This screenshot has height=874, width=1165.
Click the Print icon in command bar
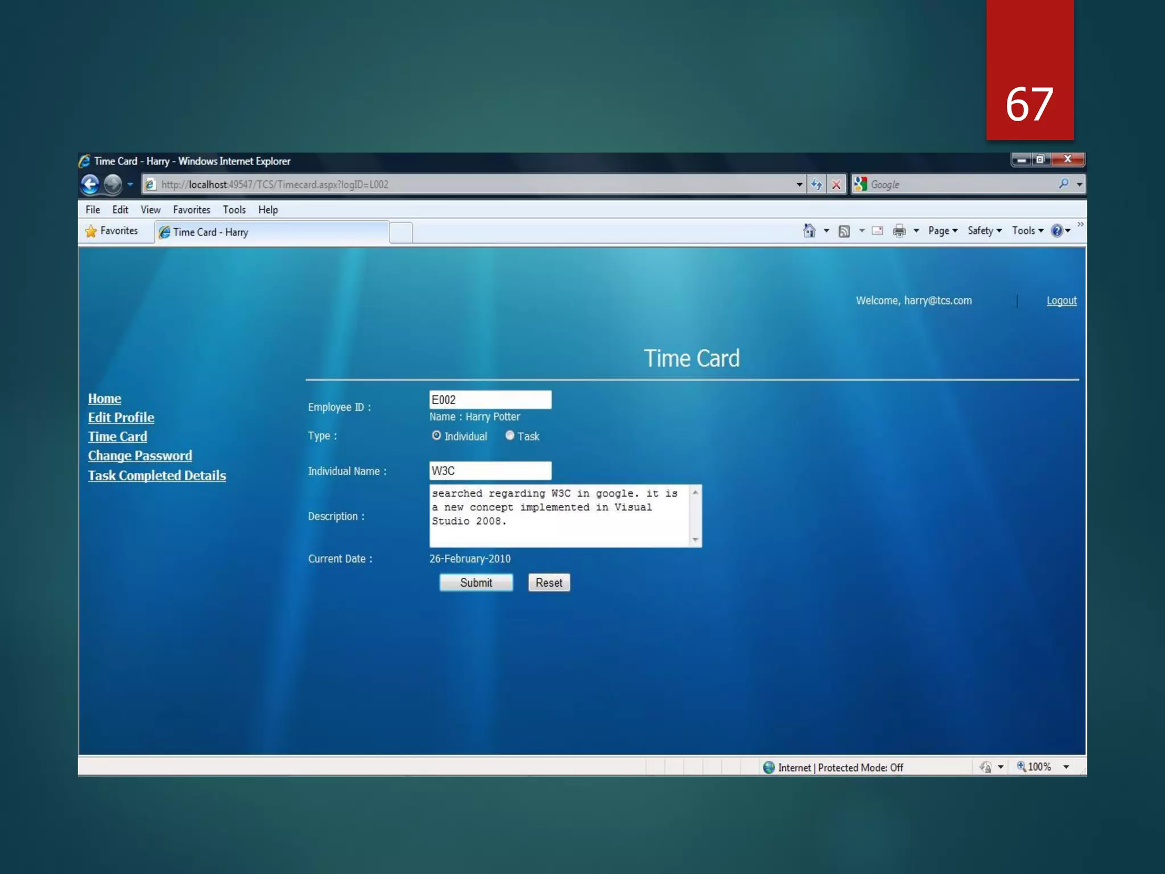tap(899, 230)
